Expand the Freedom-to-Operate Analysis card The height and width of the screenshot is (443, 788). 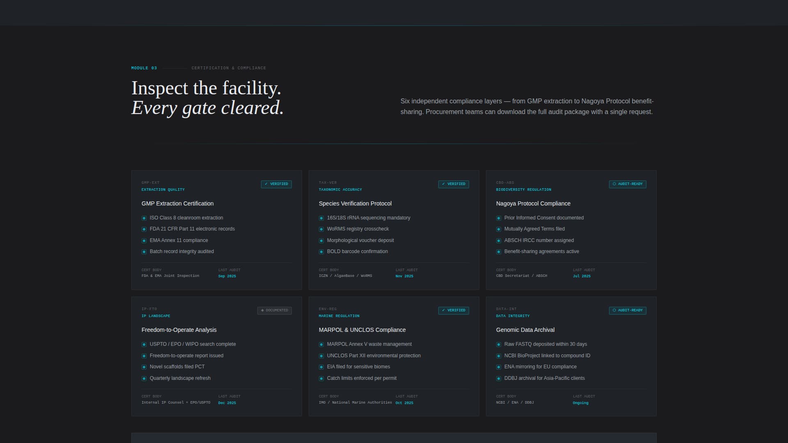coord(179,329)
